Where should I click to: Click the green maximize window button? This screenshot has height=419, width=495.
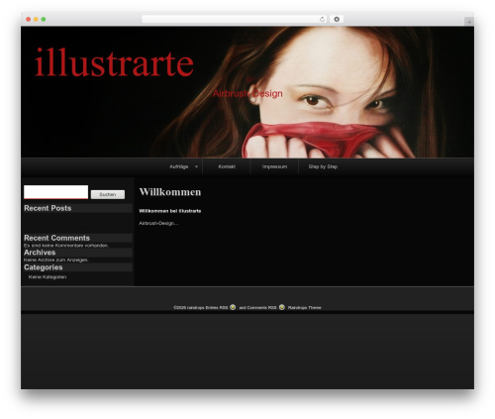click(x=44, y=19)
